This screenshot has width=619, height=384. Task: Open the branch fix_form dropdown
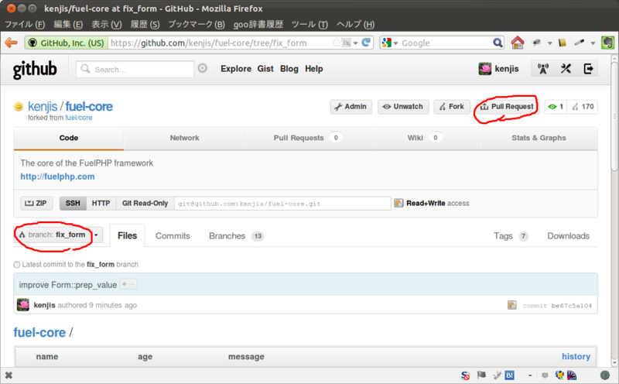pyautogui.click(x=59, y=235)
